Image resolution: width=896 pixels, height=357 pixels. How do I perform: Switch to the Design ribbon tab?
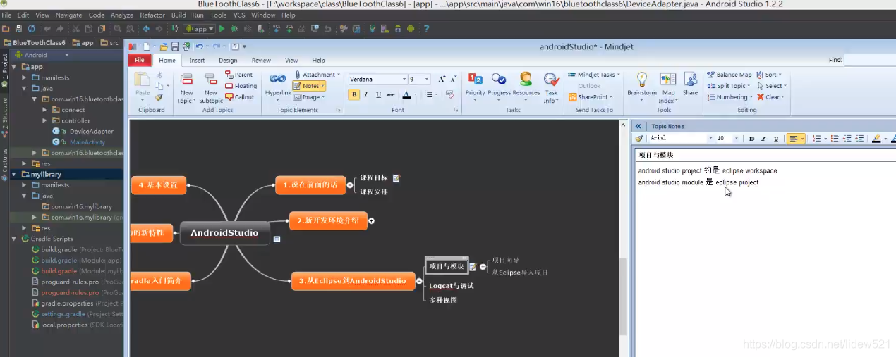pyautogui.click(x=228, y=61)
